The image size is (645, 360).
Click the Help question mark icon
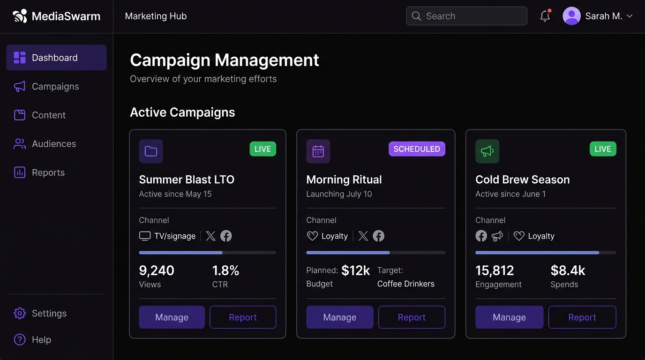[20, 339]
